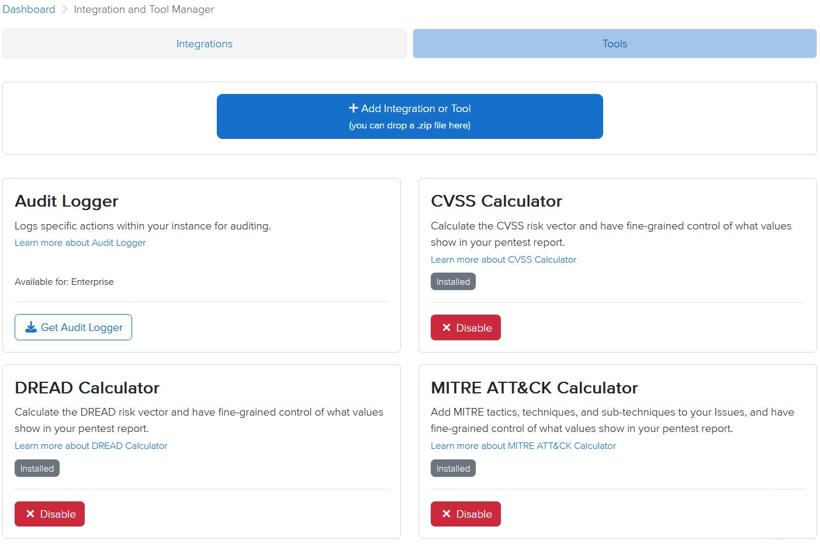The height and width of the screenshot is (544, 820).
Task: Click the DREAD Calculator Installed badge
Action: click(x=37, y=469)
